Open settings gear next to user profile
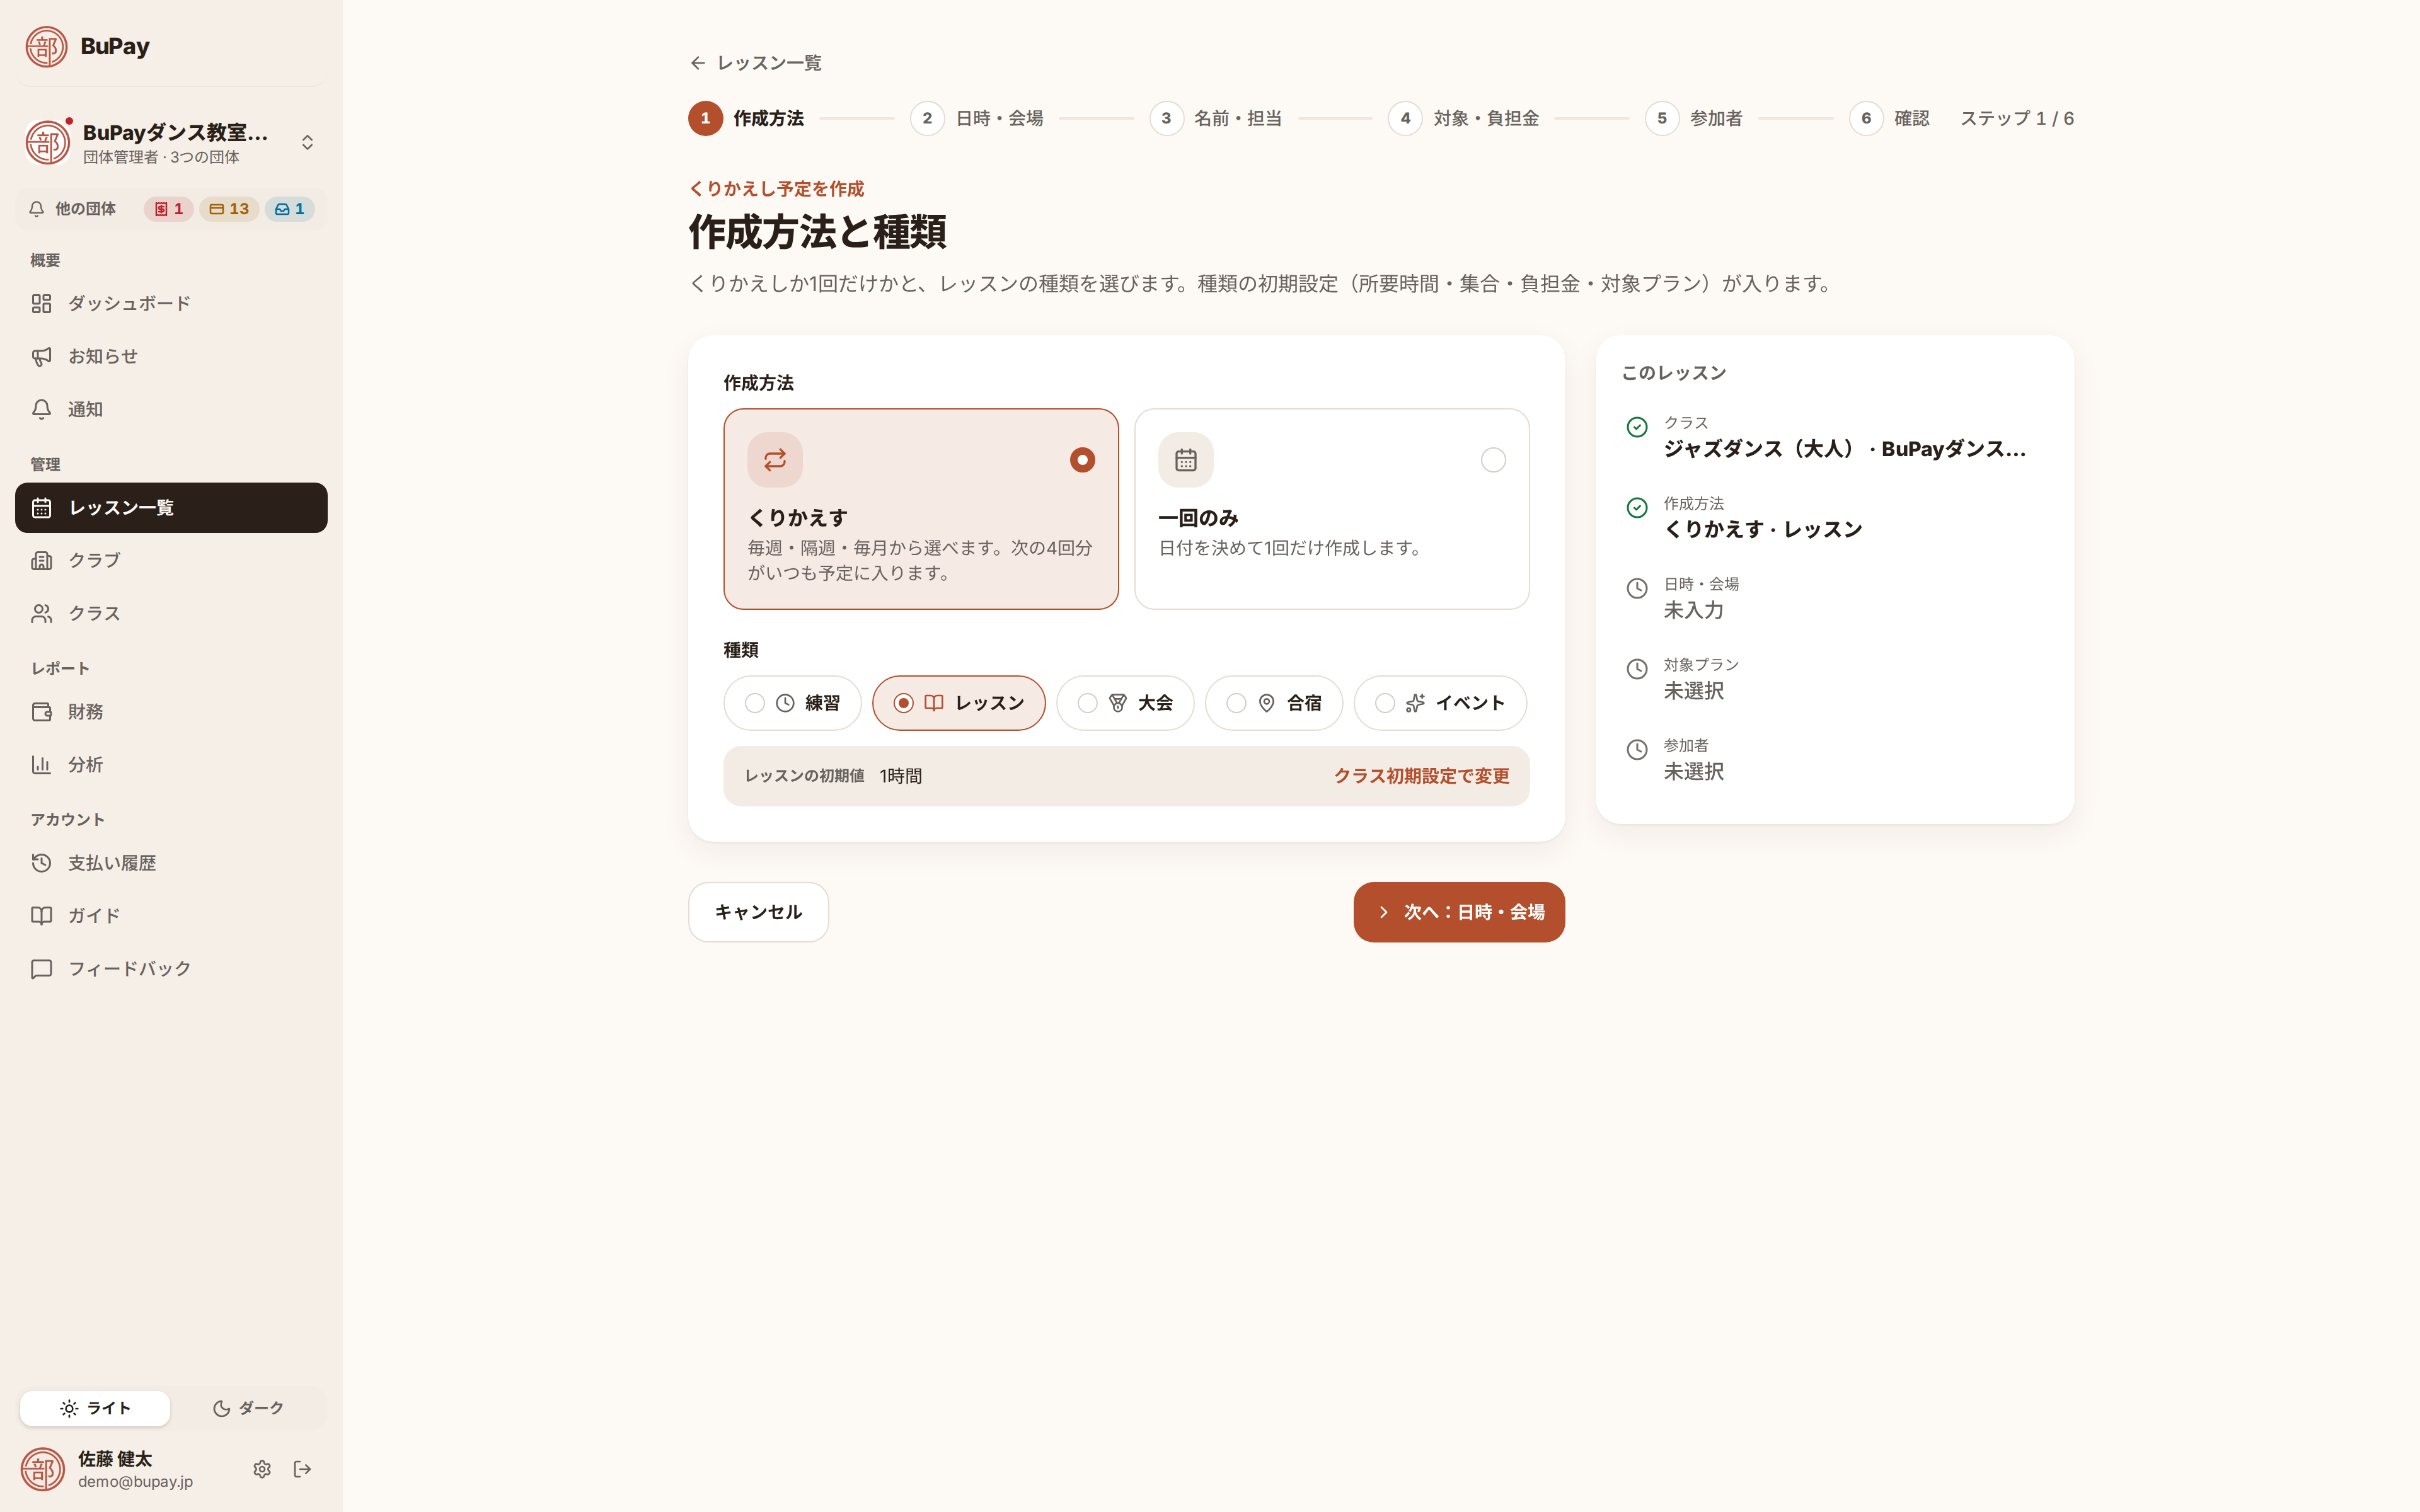The width and height of the screenshot is (2420, 1512). 262,1469
